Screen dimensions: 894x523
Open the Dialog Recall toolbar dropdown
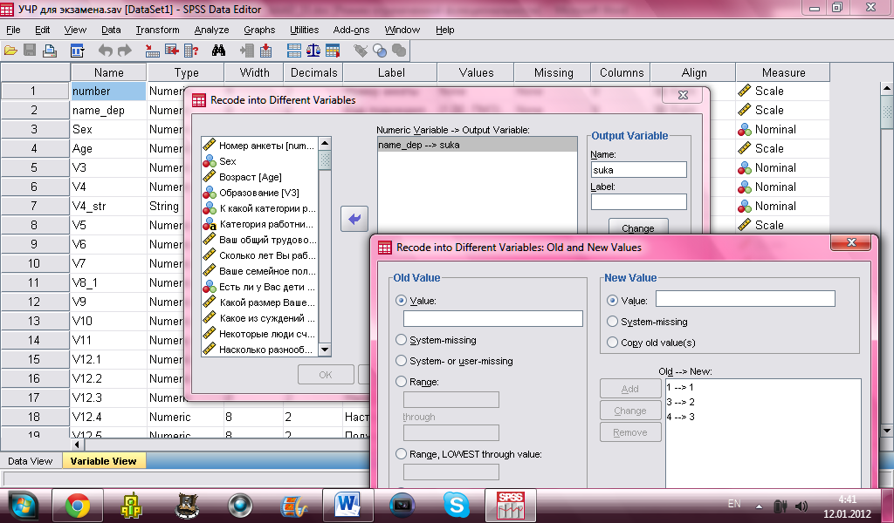pyautogui.click(x=77, y=51)
